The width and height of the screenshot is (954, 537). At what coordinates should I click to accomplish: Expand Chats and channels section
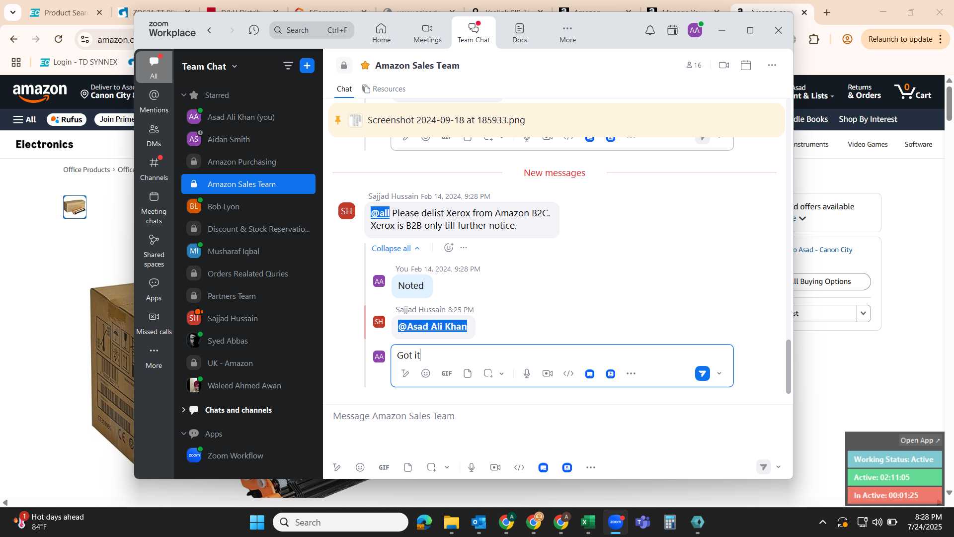(184, 410)
